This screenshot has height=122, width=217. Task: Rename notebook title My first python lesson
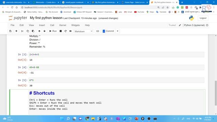(x=46, y=18)
